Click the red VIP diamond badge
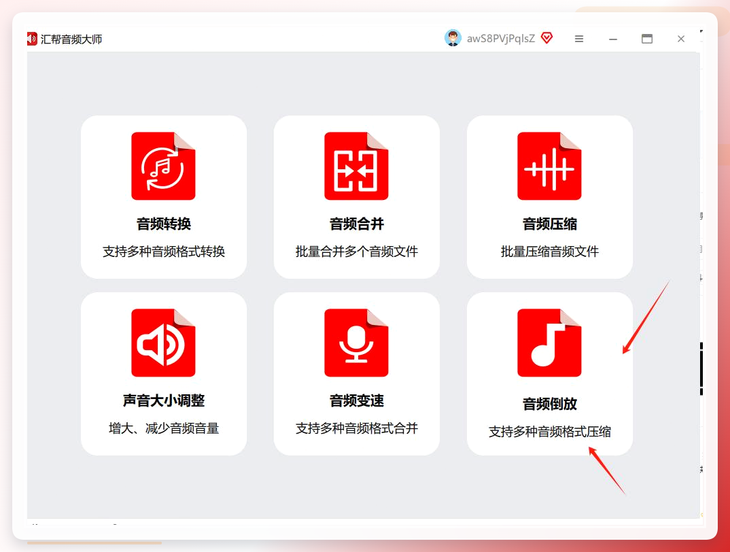Viewport: 730px width, 552px height. pos(547,38)
